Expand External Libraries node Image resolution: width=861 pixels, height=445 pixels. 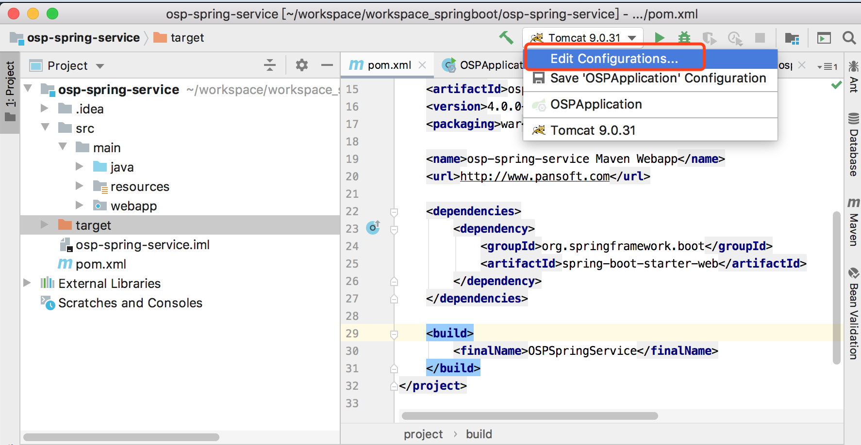(x=27, y=283)
